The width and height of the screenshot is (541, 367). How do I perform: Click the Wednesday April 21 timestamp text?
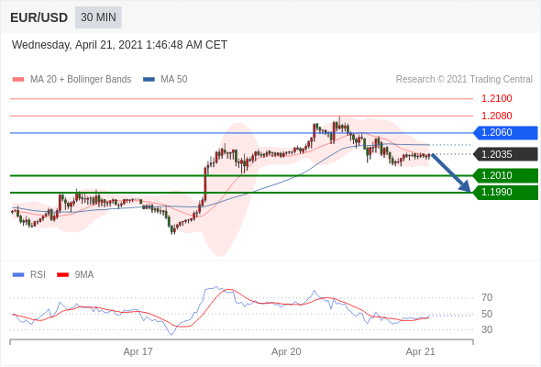[119, 45]
